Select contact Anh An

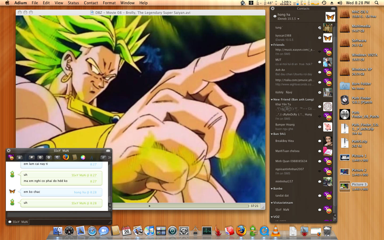302,72
